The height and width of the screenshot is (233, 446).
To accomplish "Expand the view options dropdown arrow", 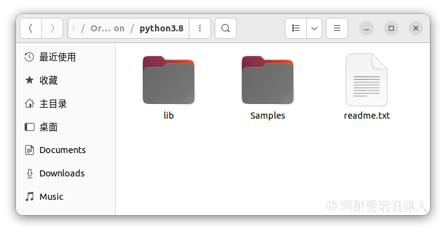I will [314, 28].
